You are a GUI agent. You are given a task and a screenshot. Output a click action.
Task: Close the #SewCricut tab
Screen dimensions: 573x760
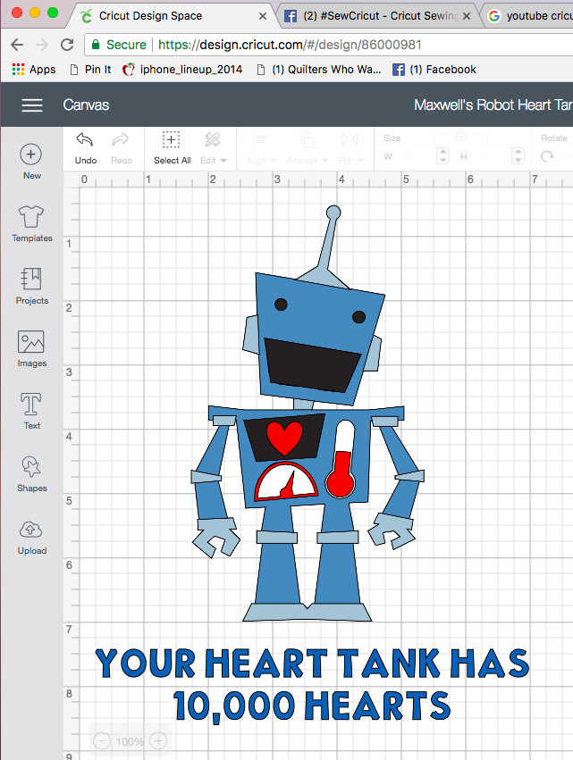(x=467, y=16)
